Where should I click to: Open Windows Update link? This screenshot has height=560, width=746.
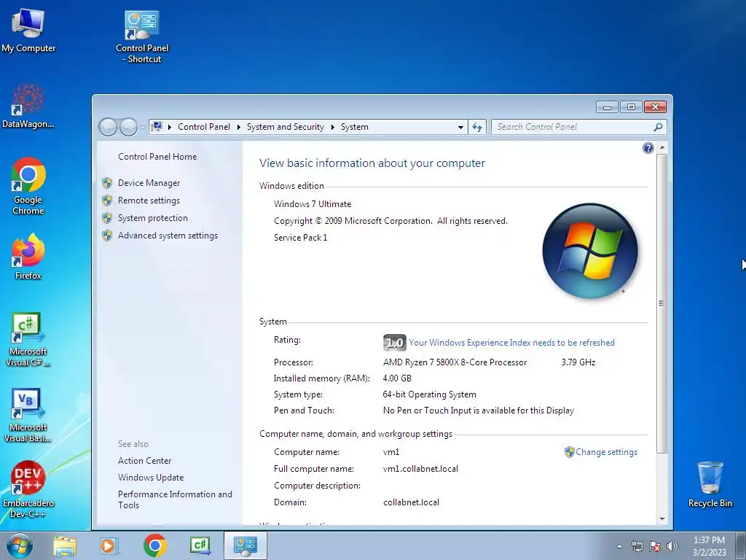[x=150, y=478]
